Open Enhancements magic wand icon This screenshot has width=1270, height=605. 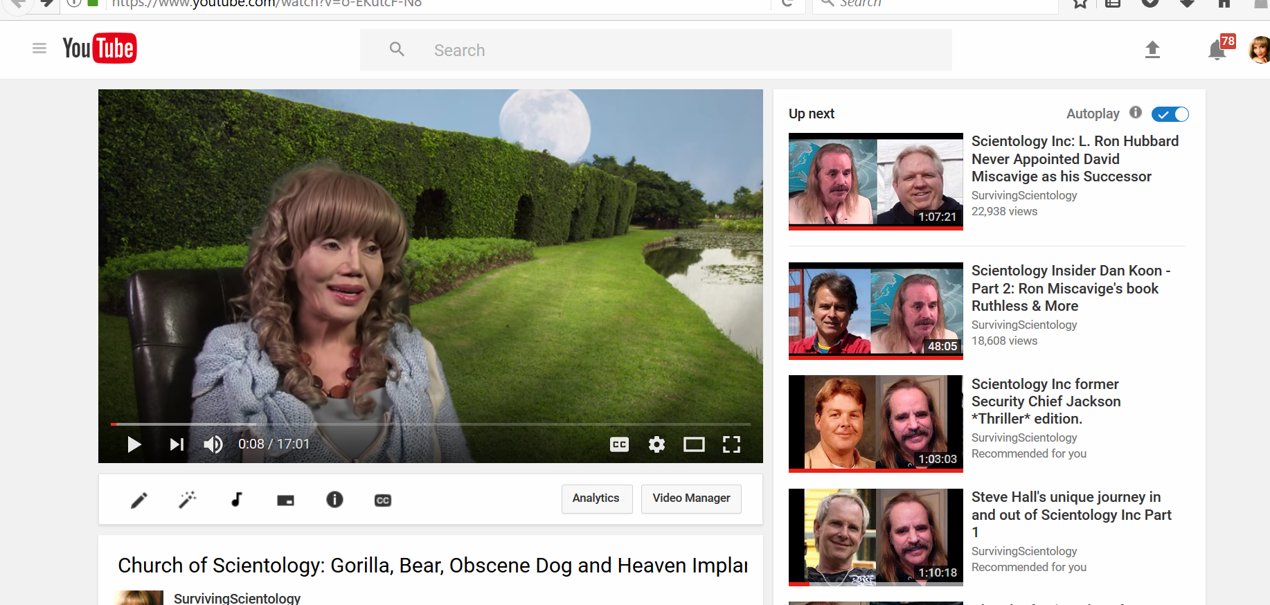188,500
